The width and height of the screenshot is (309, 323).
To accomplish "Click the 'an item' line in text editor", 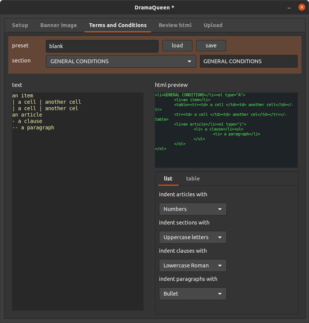I will [x=23, y=96].
